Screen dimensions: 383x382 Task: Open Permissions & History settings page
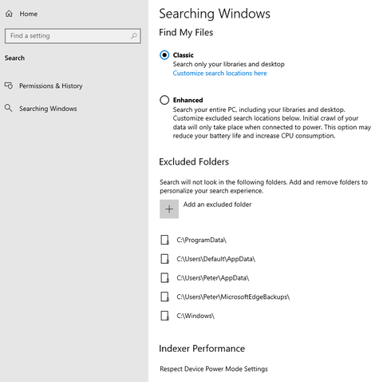(x=51, y=86)
